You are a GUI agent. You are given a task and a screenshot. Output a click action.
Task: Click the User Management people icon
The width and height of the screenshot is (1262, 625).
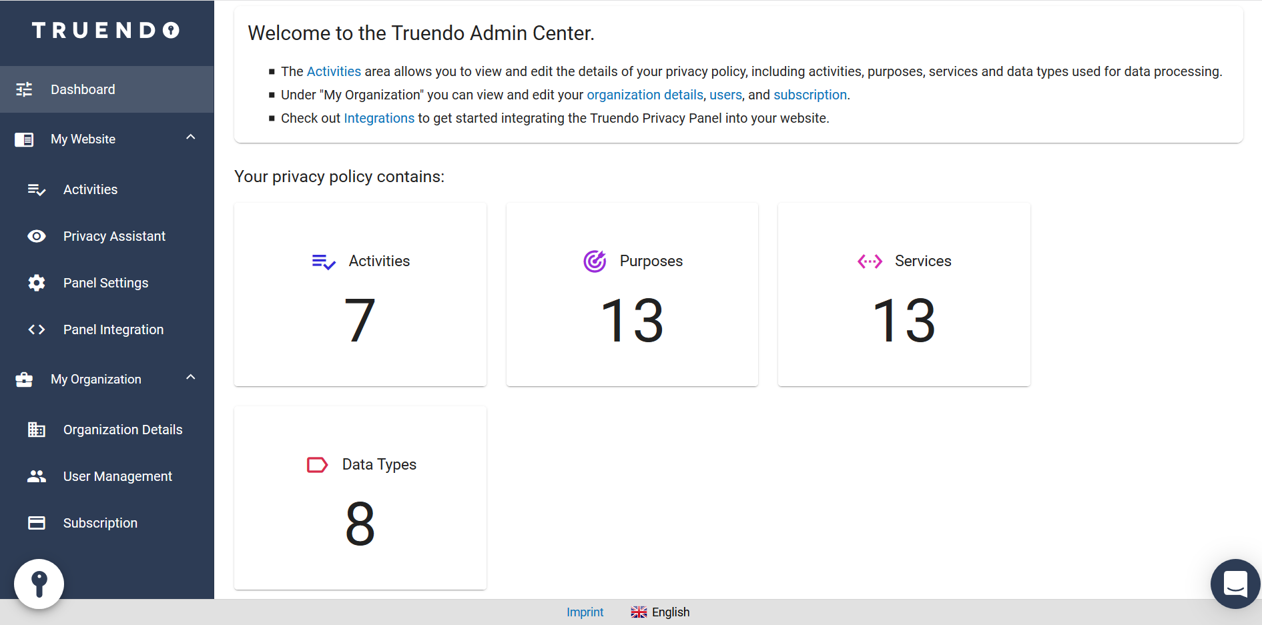tap(37, 476)
